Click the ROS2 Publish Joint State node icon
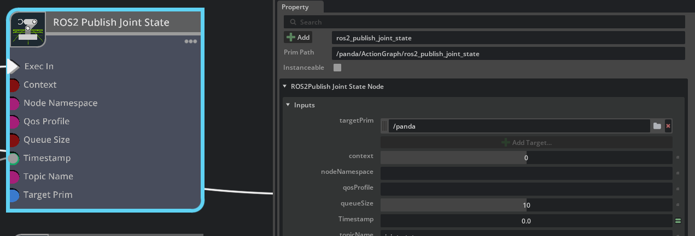 click(x=28, y=30)
